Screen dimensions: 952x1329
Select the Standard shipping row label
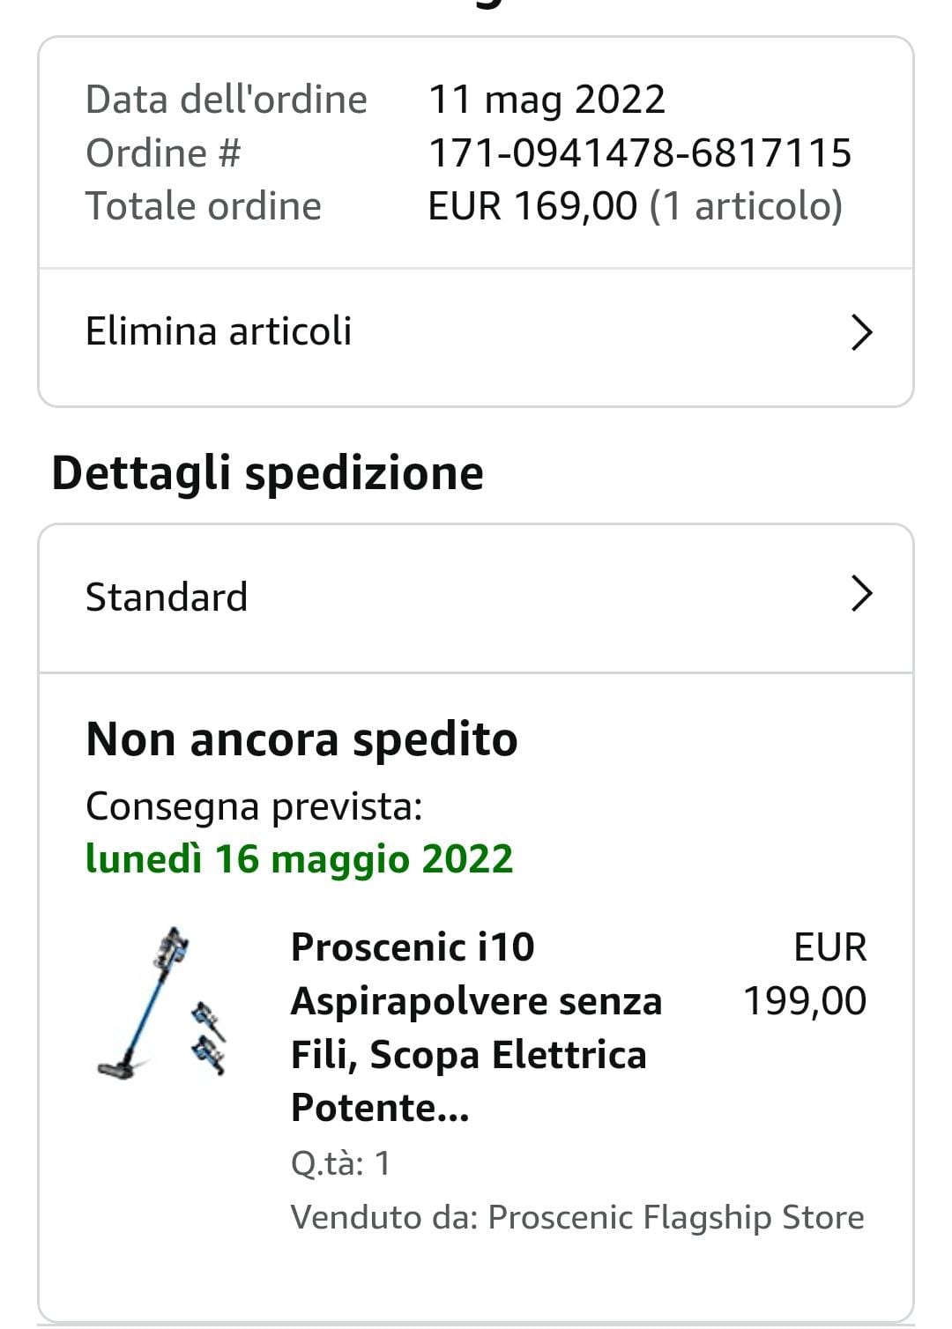(x=167, y=598)
